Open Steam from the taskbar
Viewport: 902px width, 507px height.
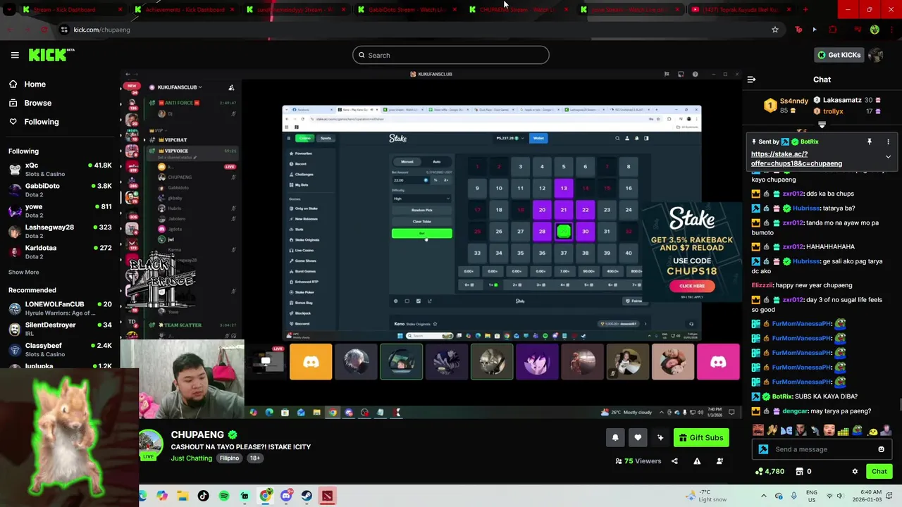(x=307, y=496)
